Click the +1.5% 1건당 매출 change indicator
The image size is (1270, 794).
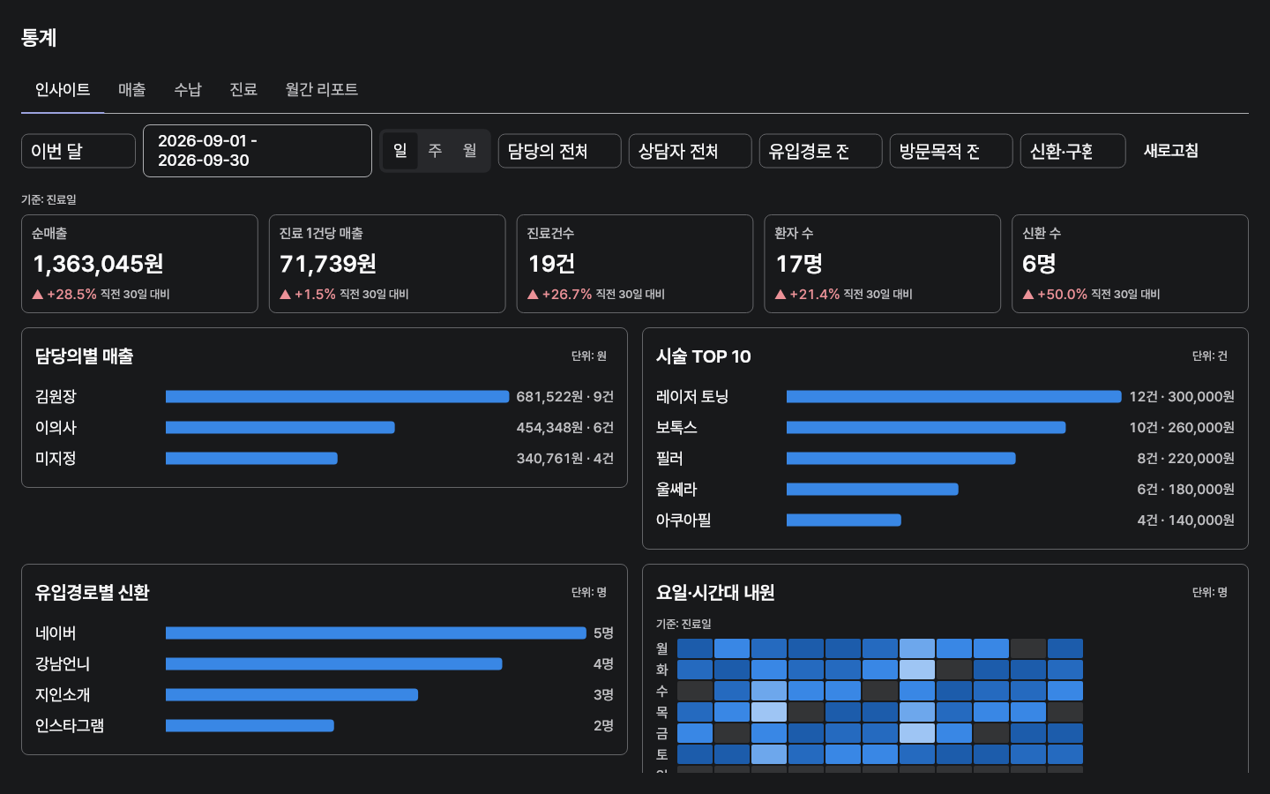[x=308, y=295]
